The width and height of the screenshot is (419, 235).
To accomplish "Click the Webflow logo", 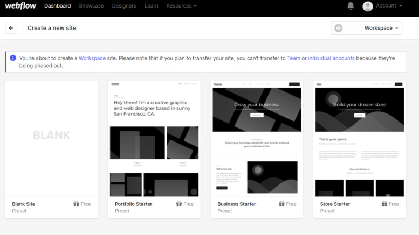I will point(20,6).
